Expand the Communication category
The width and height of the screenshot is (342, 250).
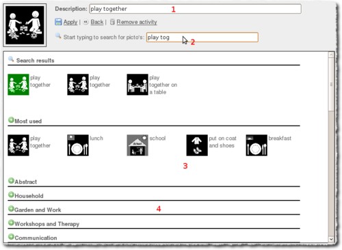click(11, 236)
